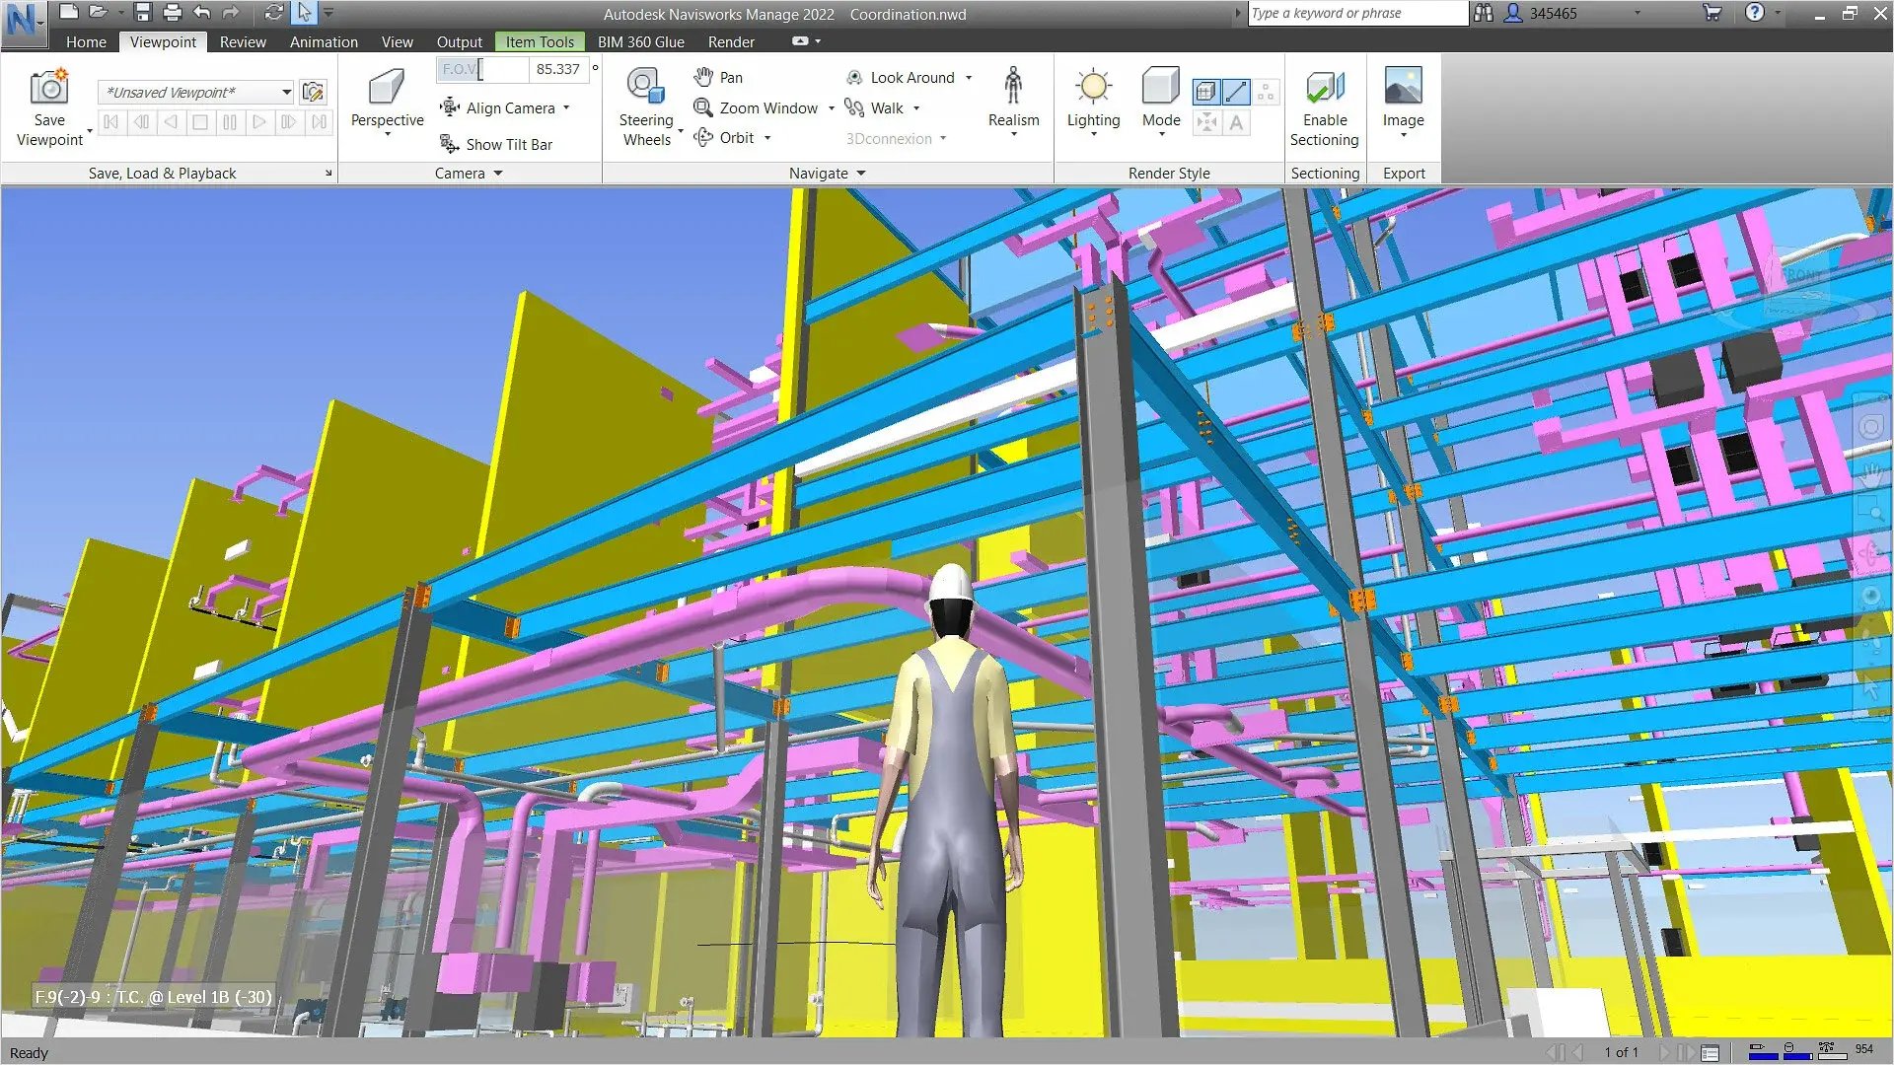The height and width of the screenshot is (1065, 1894).
Task: Select the Walk navigation tool
Action: point(885,107)
